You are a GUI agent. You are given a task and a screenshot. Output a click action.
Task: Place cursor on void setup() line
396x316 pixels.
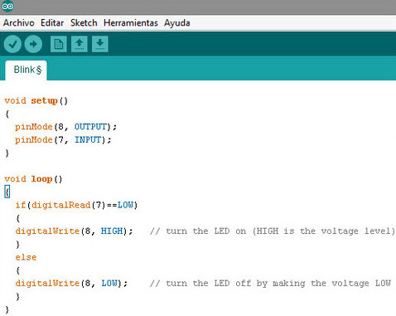point(36,100)
